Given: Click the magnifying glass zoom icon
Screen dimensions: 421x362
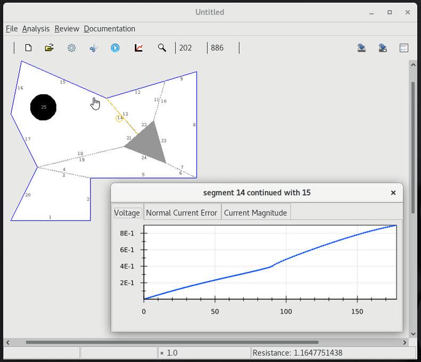Looking at the screenshot, I should pos(162,48).
